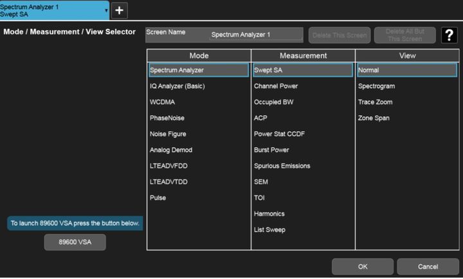Select Spurious Emissions measurement
Image resolution: width=463 pixels, height=279 pixels.
pyautogui.click(x=282, y=166)
